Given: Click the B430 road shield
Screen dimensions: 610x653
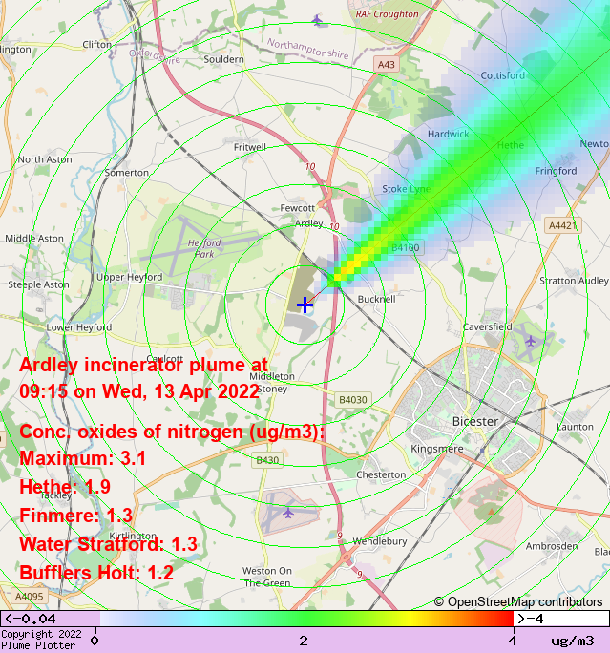Looking at the screenshot, I should point(267,460).
